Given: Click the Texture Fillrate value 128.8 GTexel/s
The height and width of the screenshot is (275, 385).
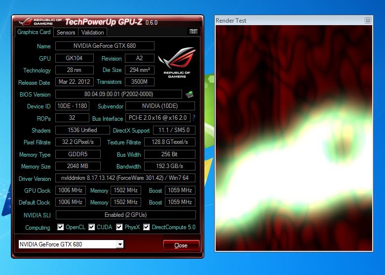Looking at the screenshot, I should [x=170, y=142].
